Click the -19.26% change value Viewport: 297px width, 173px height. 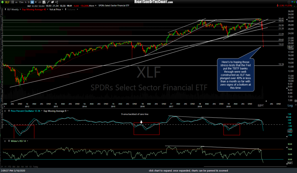click(x=84, y=6)
